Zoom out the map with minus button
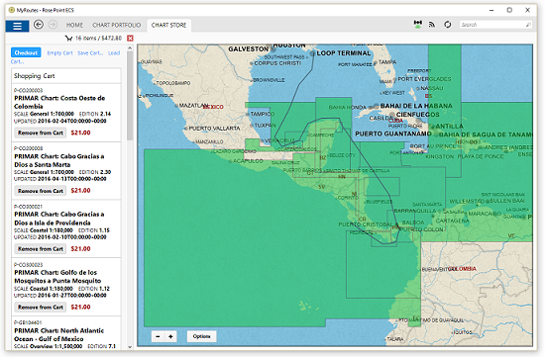This screenshot has width=546, height=357. pyautogui.click(x=158, y=336)
